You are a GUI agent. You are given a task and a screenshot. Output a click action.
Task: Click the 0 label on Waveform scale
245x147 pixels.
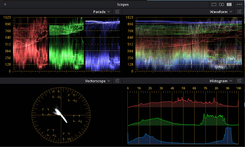pyautogui.click(x=132, y=71)
